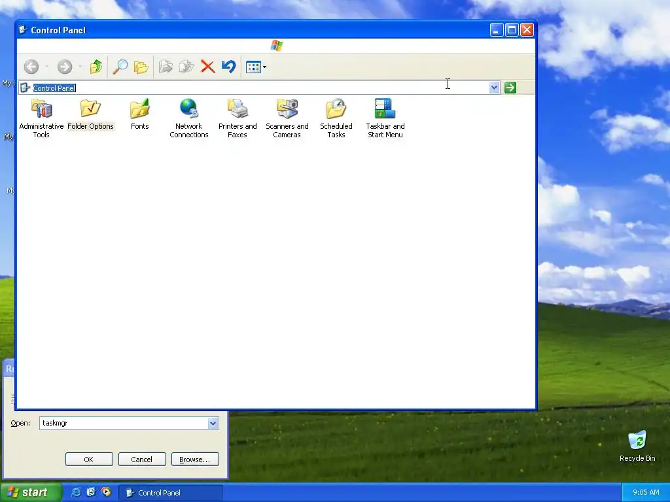Click the Control Panel title bar icon
670x502 pixels.
coord(23,29)
